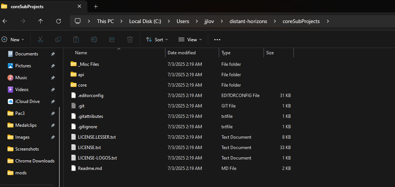The width and height of the screenshot is (395, 187).
Task: Navigate back to previous folder
Action: coord(5,21)
